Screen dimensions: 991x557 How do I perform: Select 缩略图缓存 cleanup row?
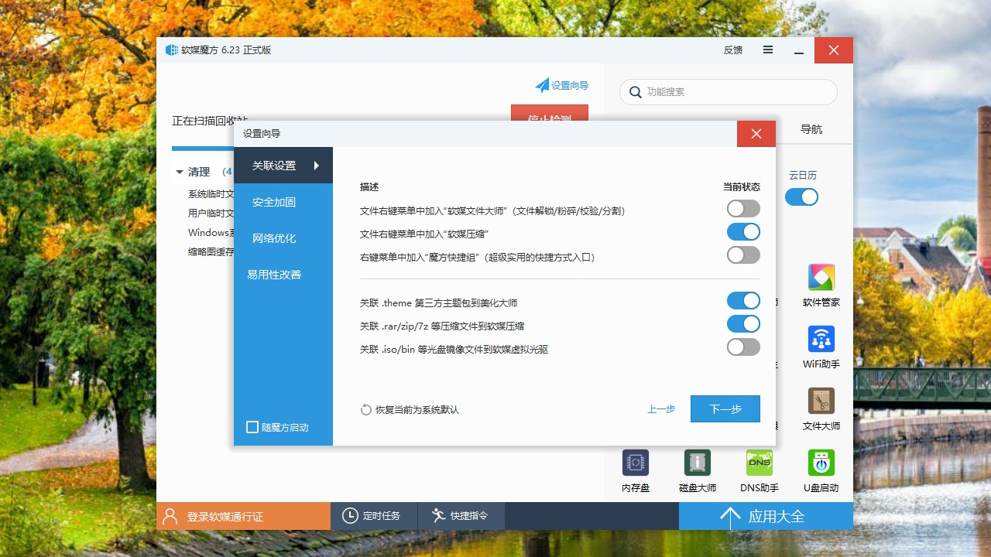point(211,252)
